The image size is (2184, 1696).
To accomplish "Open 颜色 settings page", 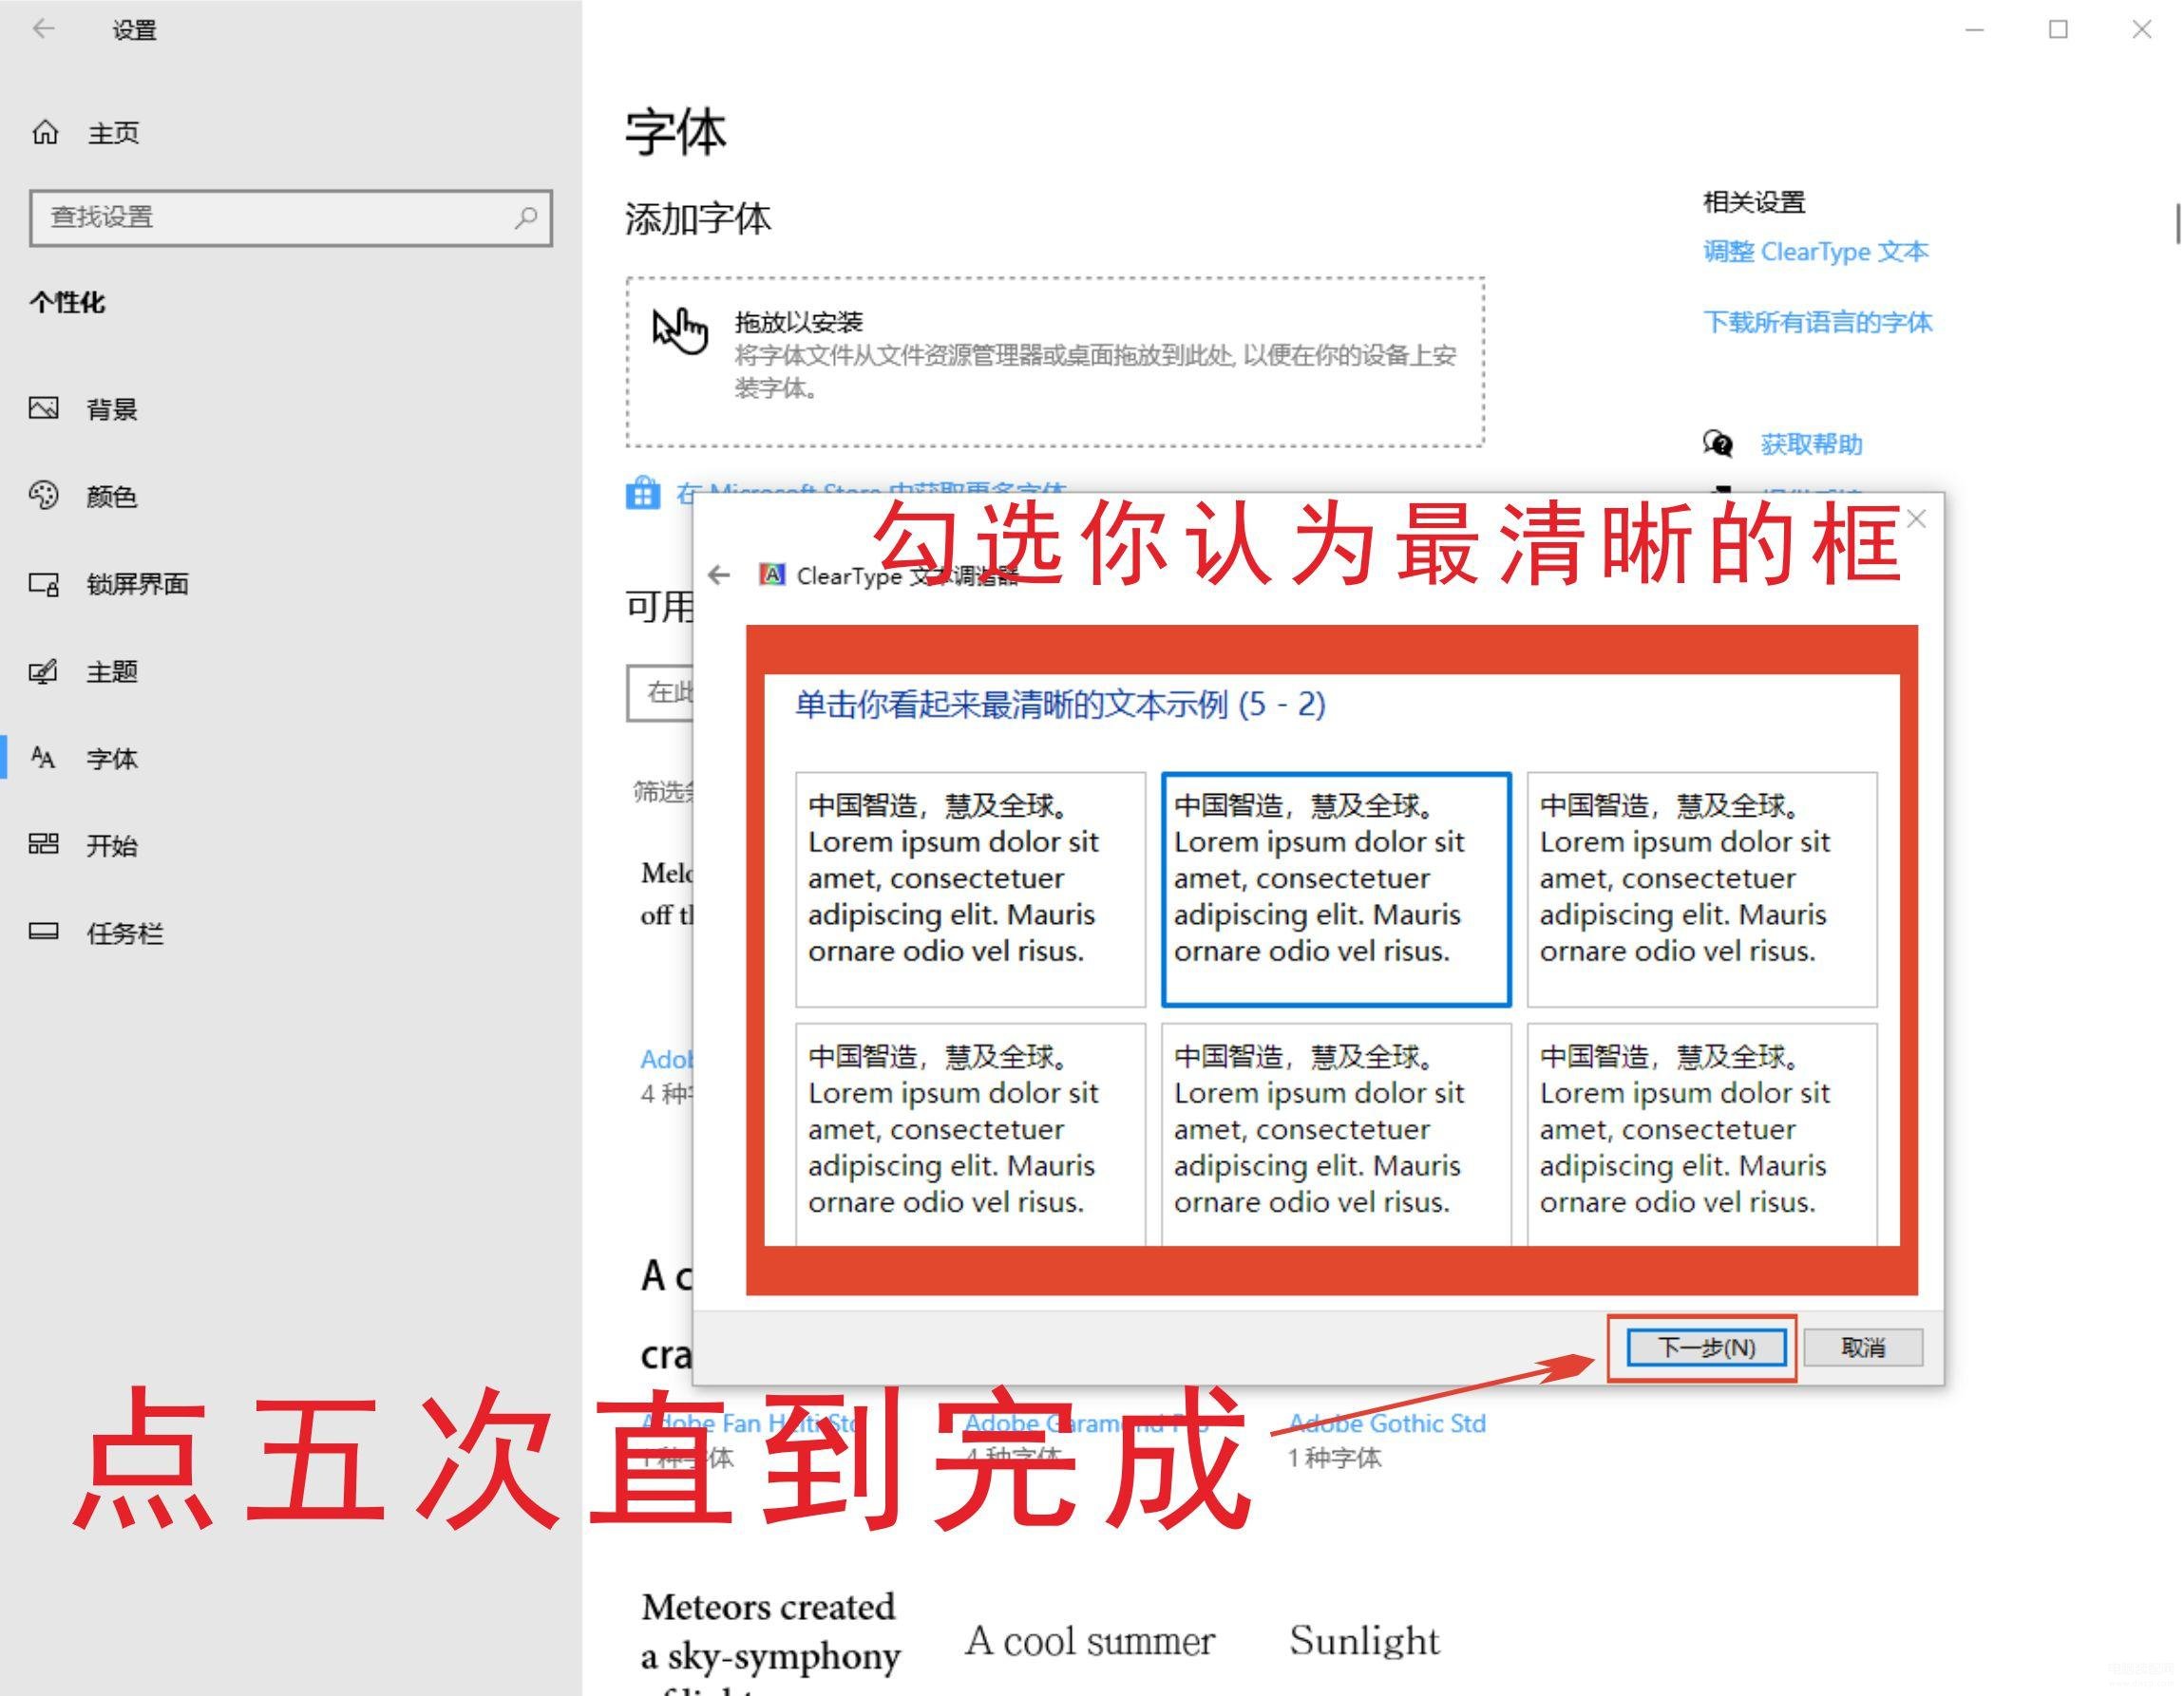I will pyautogui.click(x=290, y=496).
